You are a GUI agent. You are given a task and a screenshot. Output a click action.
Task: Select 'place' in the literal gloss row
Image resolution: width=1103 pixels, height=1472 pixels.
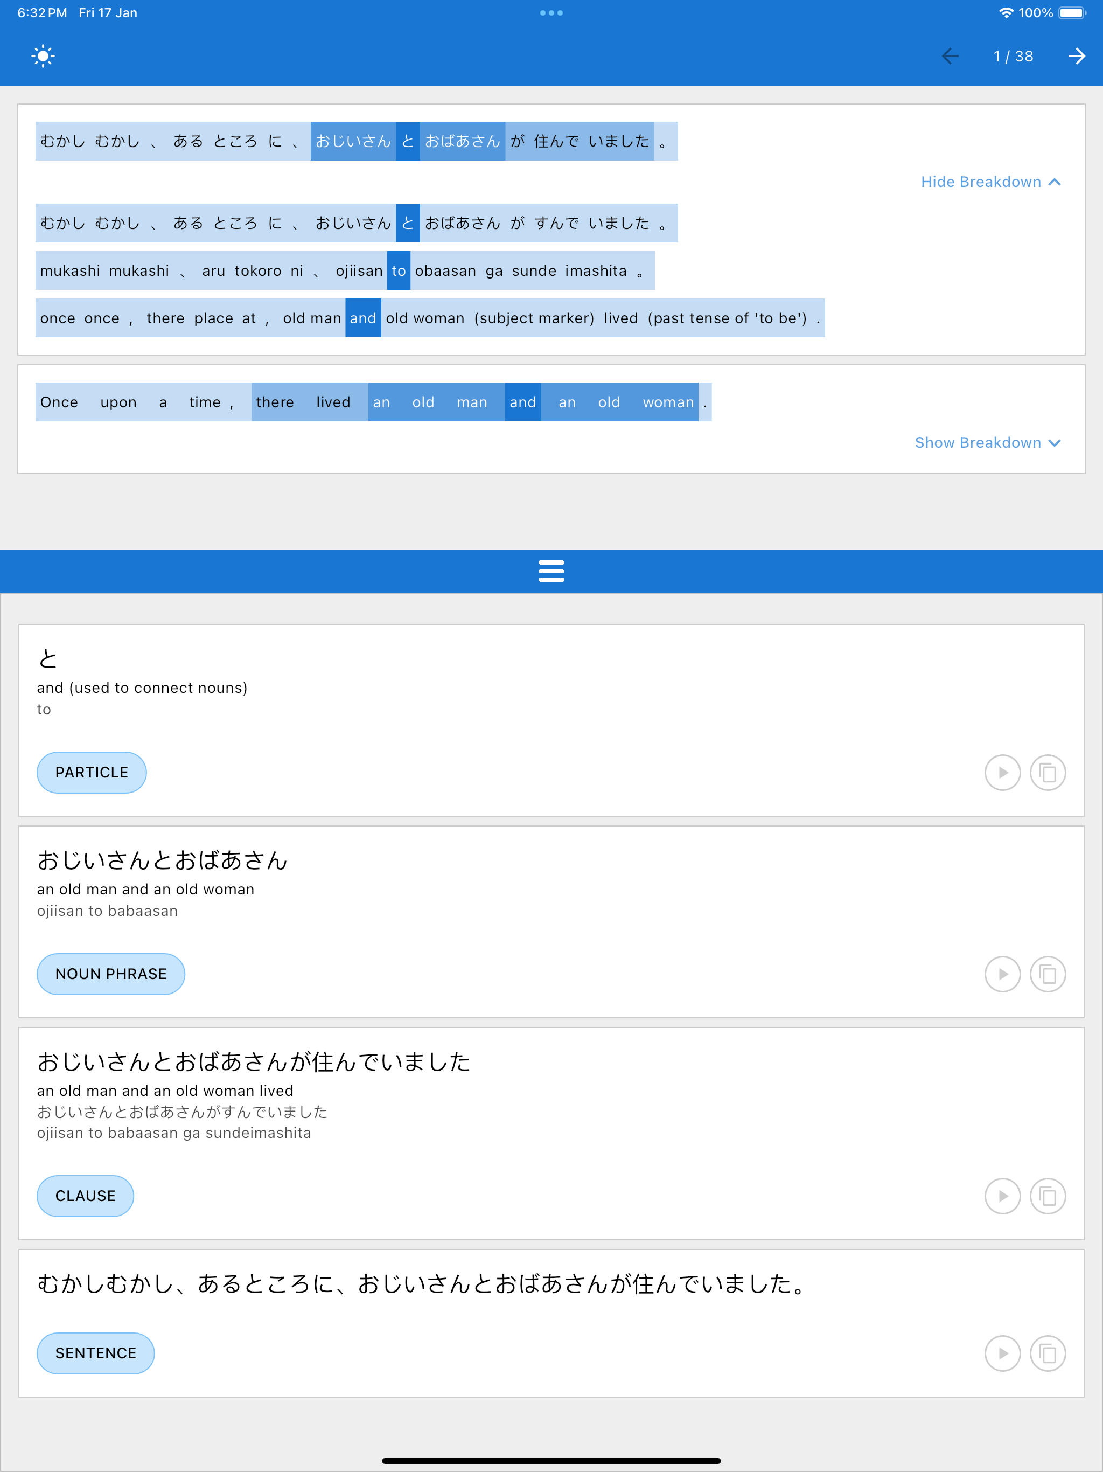[213, 318]
